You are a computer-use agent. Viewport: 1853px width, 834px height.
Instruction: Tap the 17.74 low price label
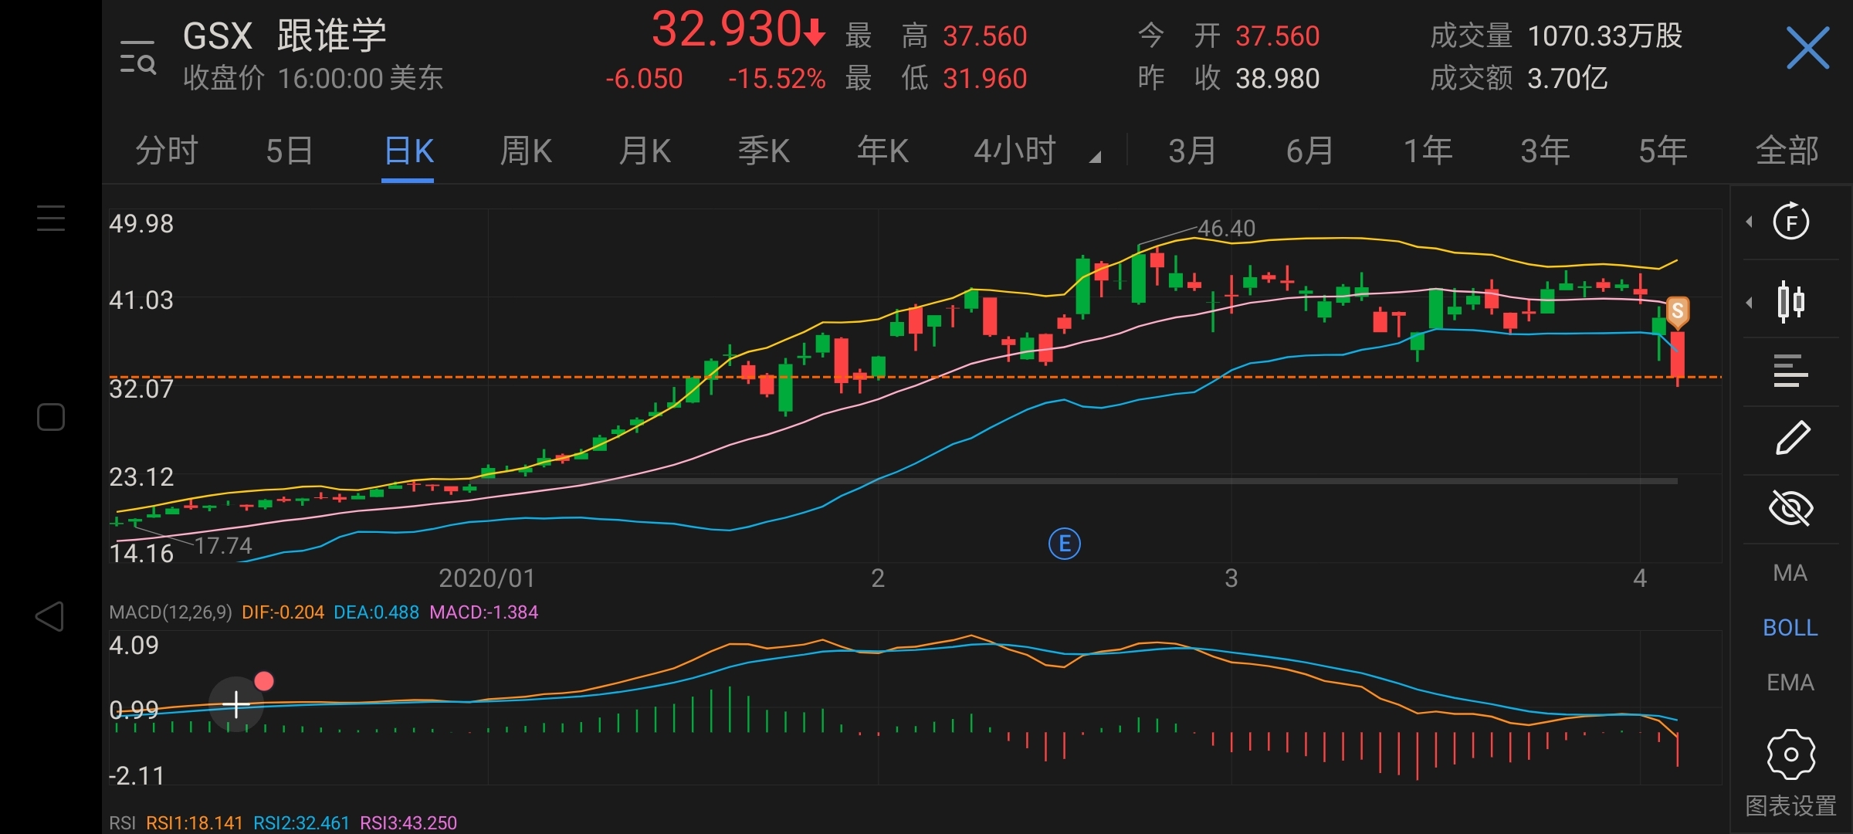point(223,546)
